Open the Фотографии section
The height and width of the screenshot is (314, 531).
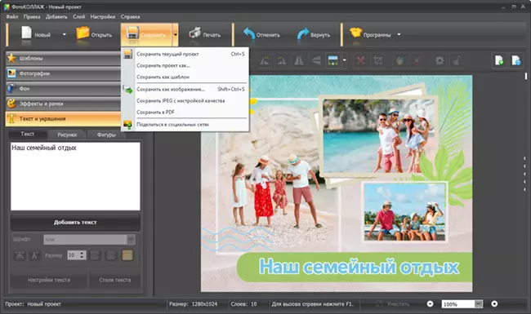coord(63,73)
